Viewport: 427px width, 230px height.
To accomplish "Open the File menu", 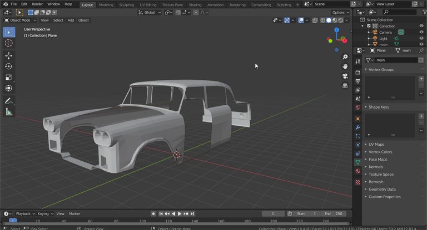I will 13,4.
